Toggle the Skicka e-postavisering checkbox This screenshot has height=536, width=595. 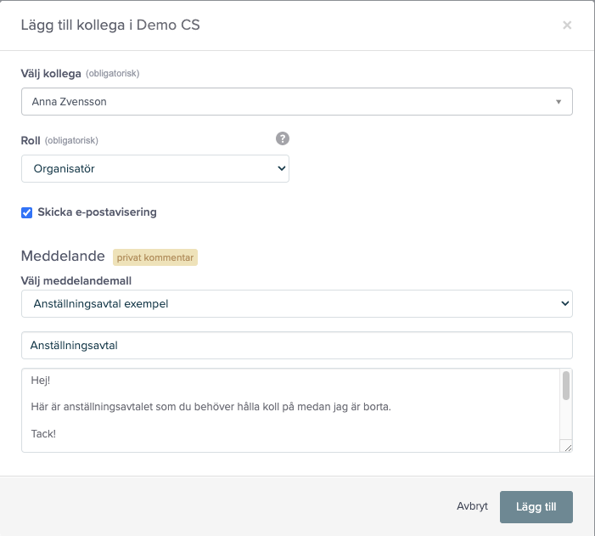tap(27, 212)
